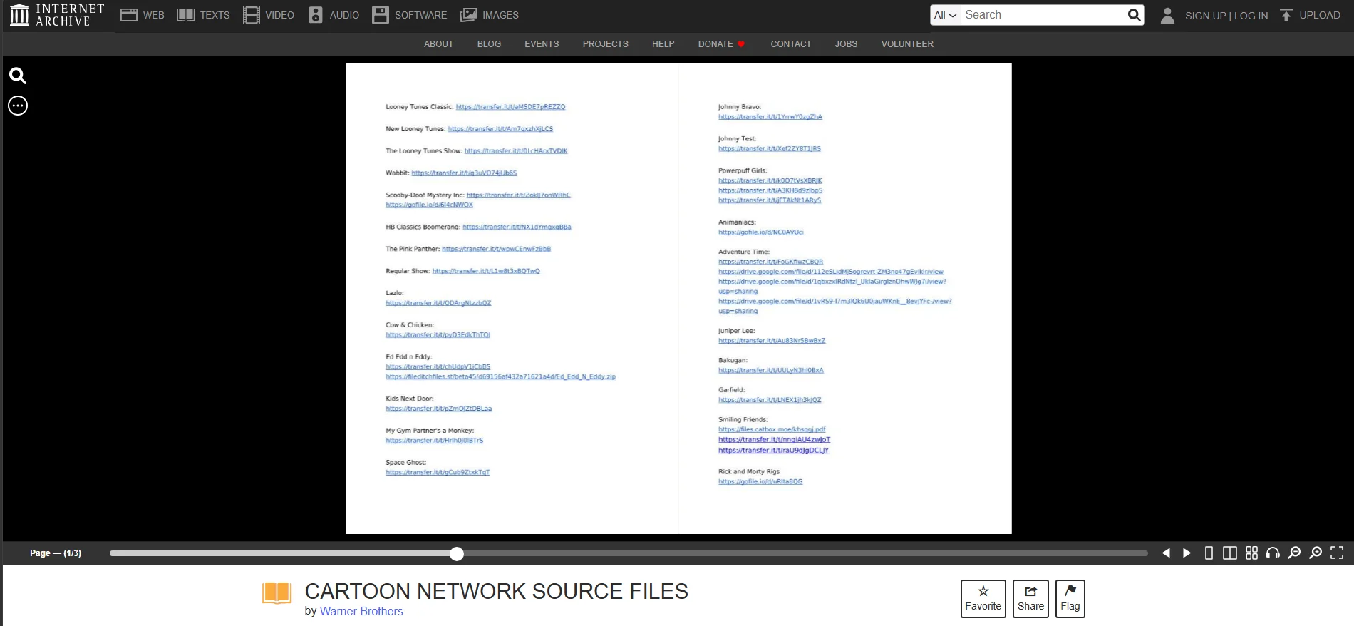The height and width of the screenshot is (626, 1354).
Task: Click the left book page thumbnail
Action: (x=512, y=299)
